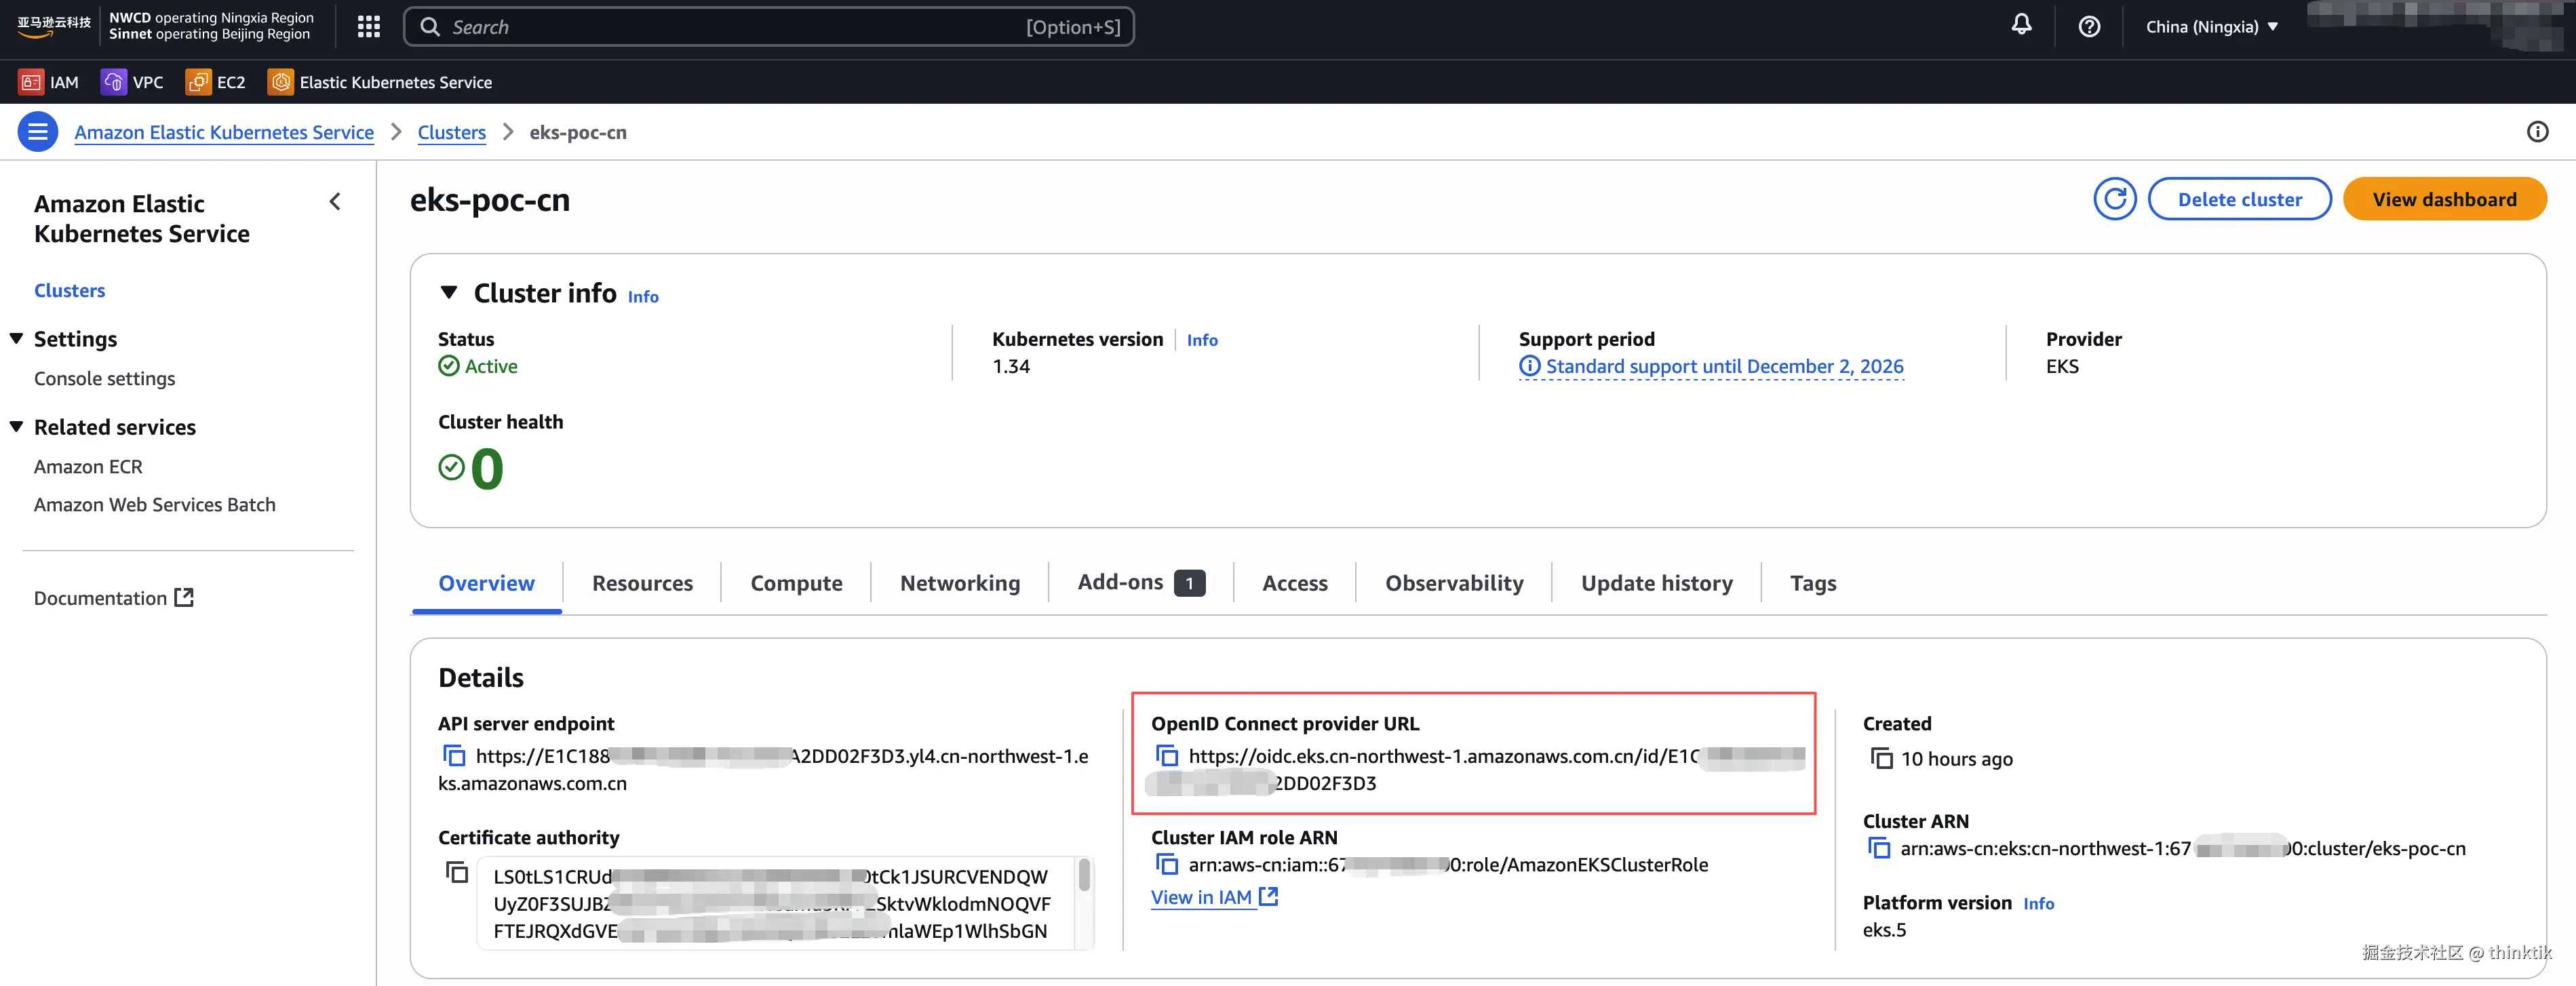The image size is (2576, 986).
Task: Switch to the Add-ons tab
Action: (1141, 583)
